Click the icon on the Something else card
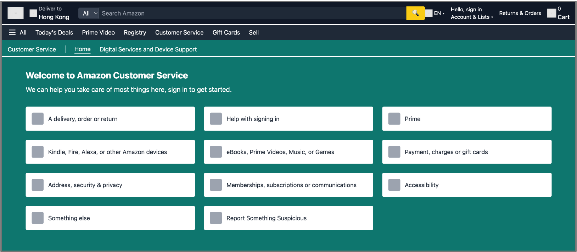The height and width of the screenshot is (252, 577). tap(38, 218)
